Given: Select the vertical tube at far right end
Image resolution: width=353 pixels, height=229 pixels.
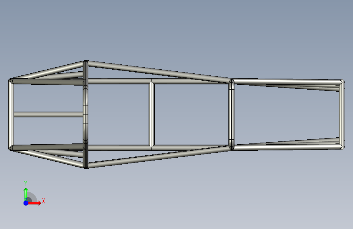Looking at the screenshot, I should coord(342,114).
